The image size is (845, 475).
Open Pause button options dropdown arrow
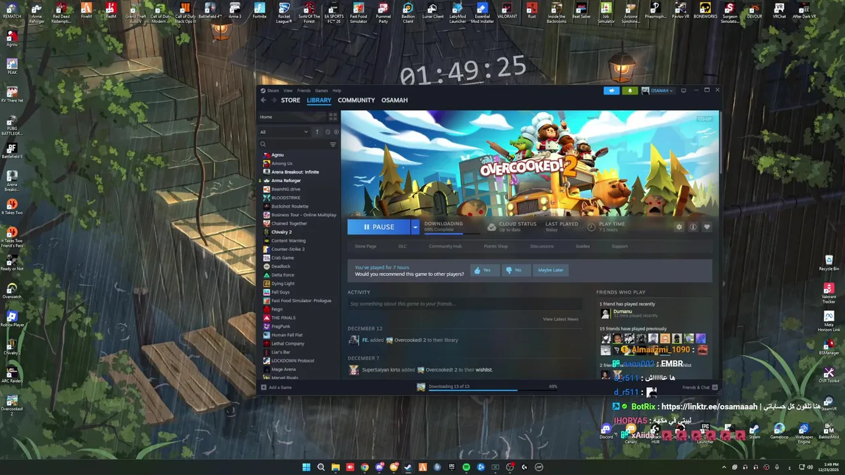tap(415, 227)
